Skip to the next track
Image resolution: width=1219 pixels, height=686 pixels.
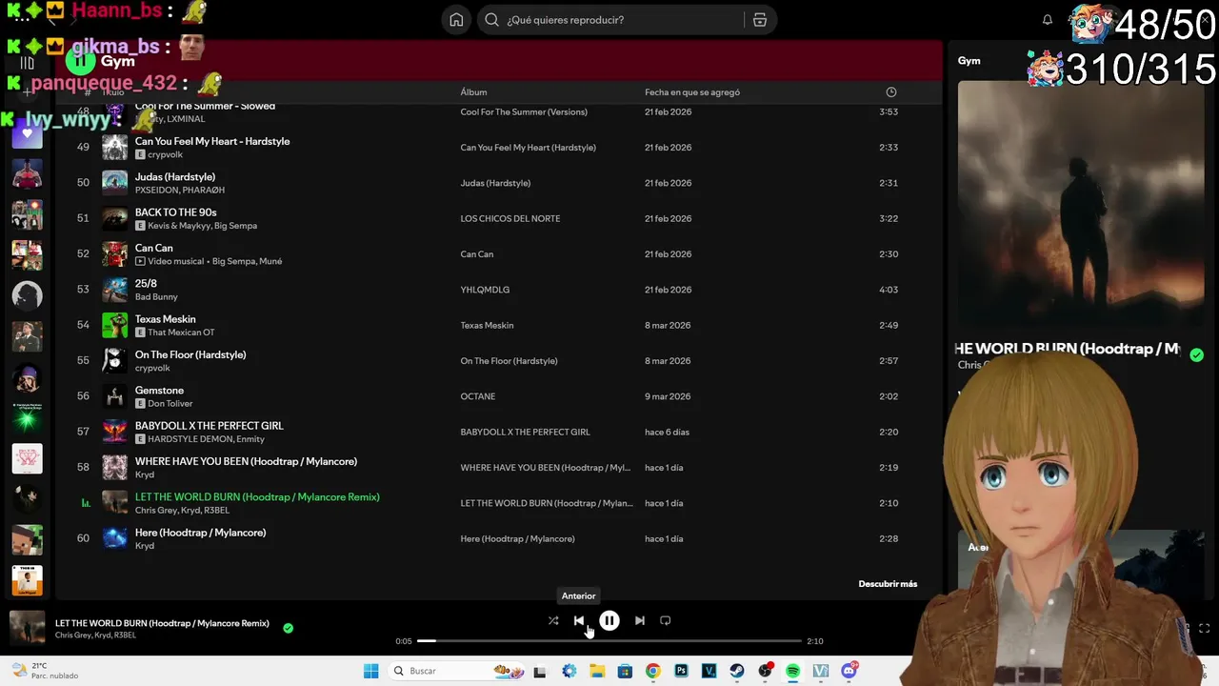pyautogui.click(x=640, y=620)
